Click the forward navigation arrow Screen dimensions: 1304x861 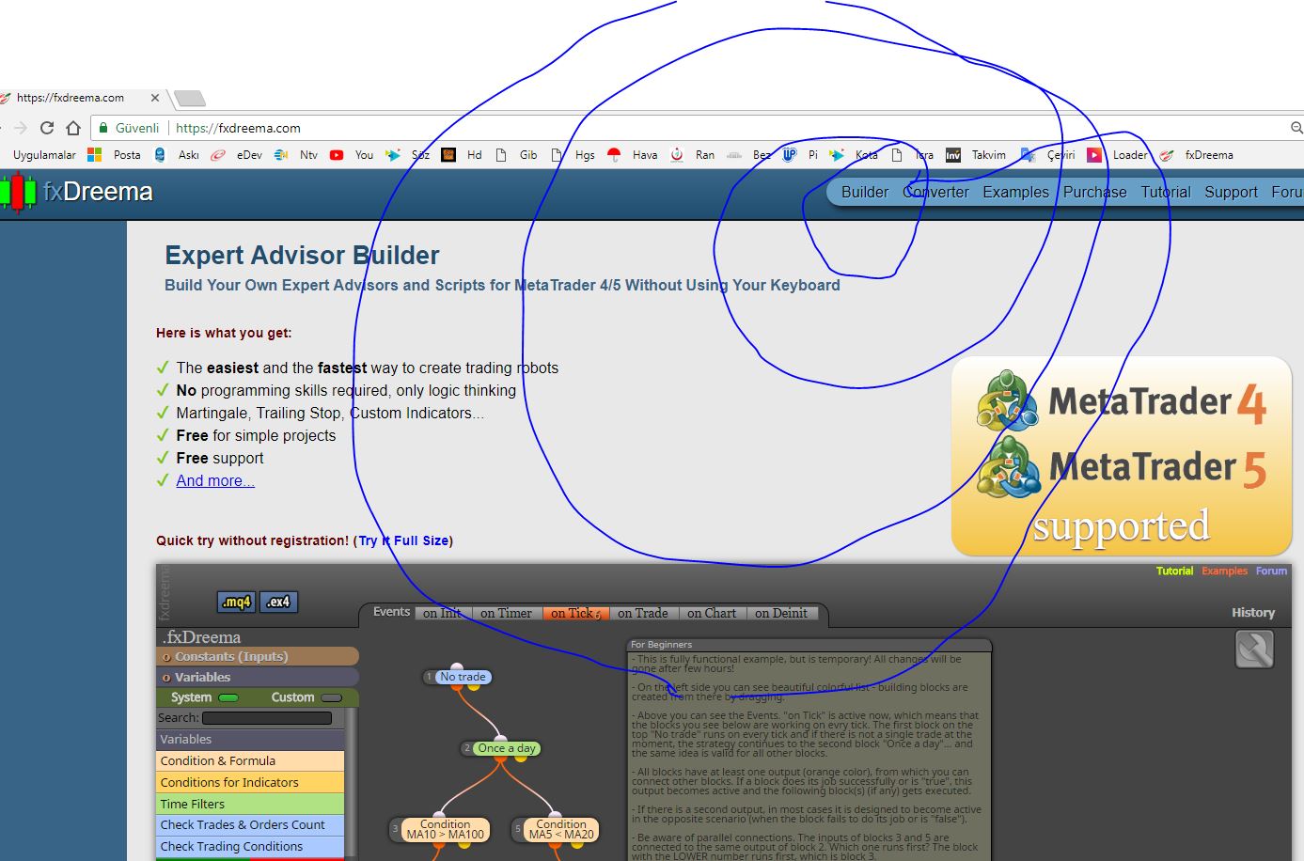click(21, 128)
